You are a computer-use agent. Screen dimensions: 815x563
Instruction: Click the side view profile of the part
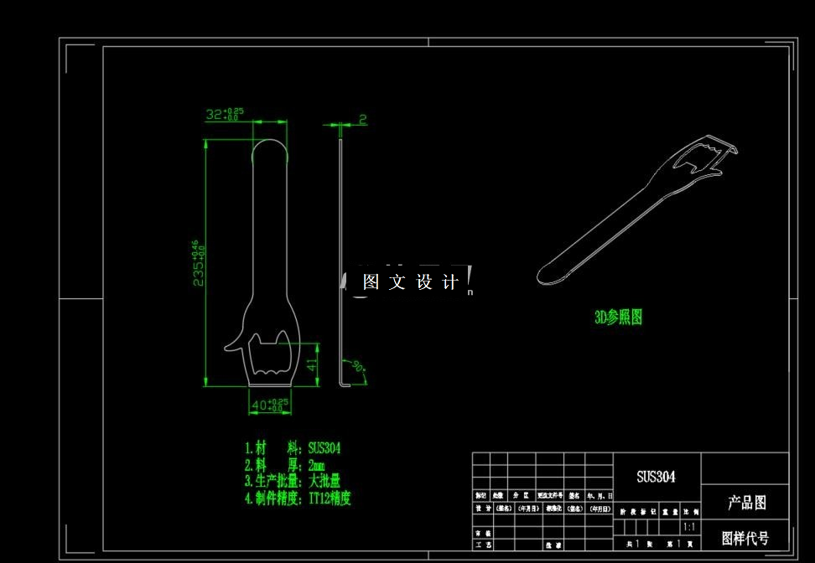click(343, 263)
